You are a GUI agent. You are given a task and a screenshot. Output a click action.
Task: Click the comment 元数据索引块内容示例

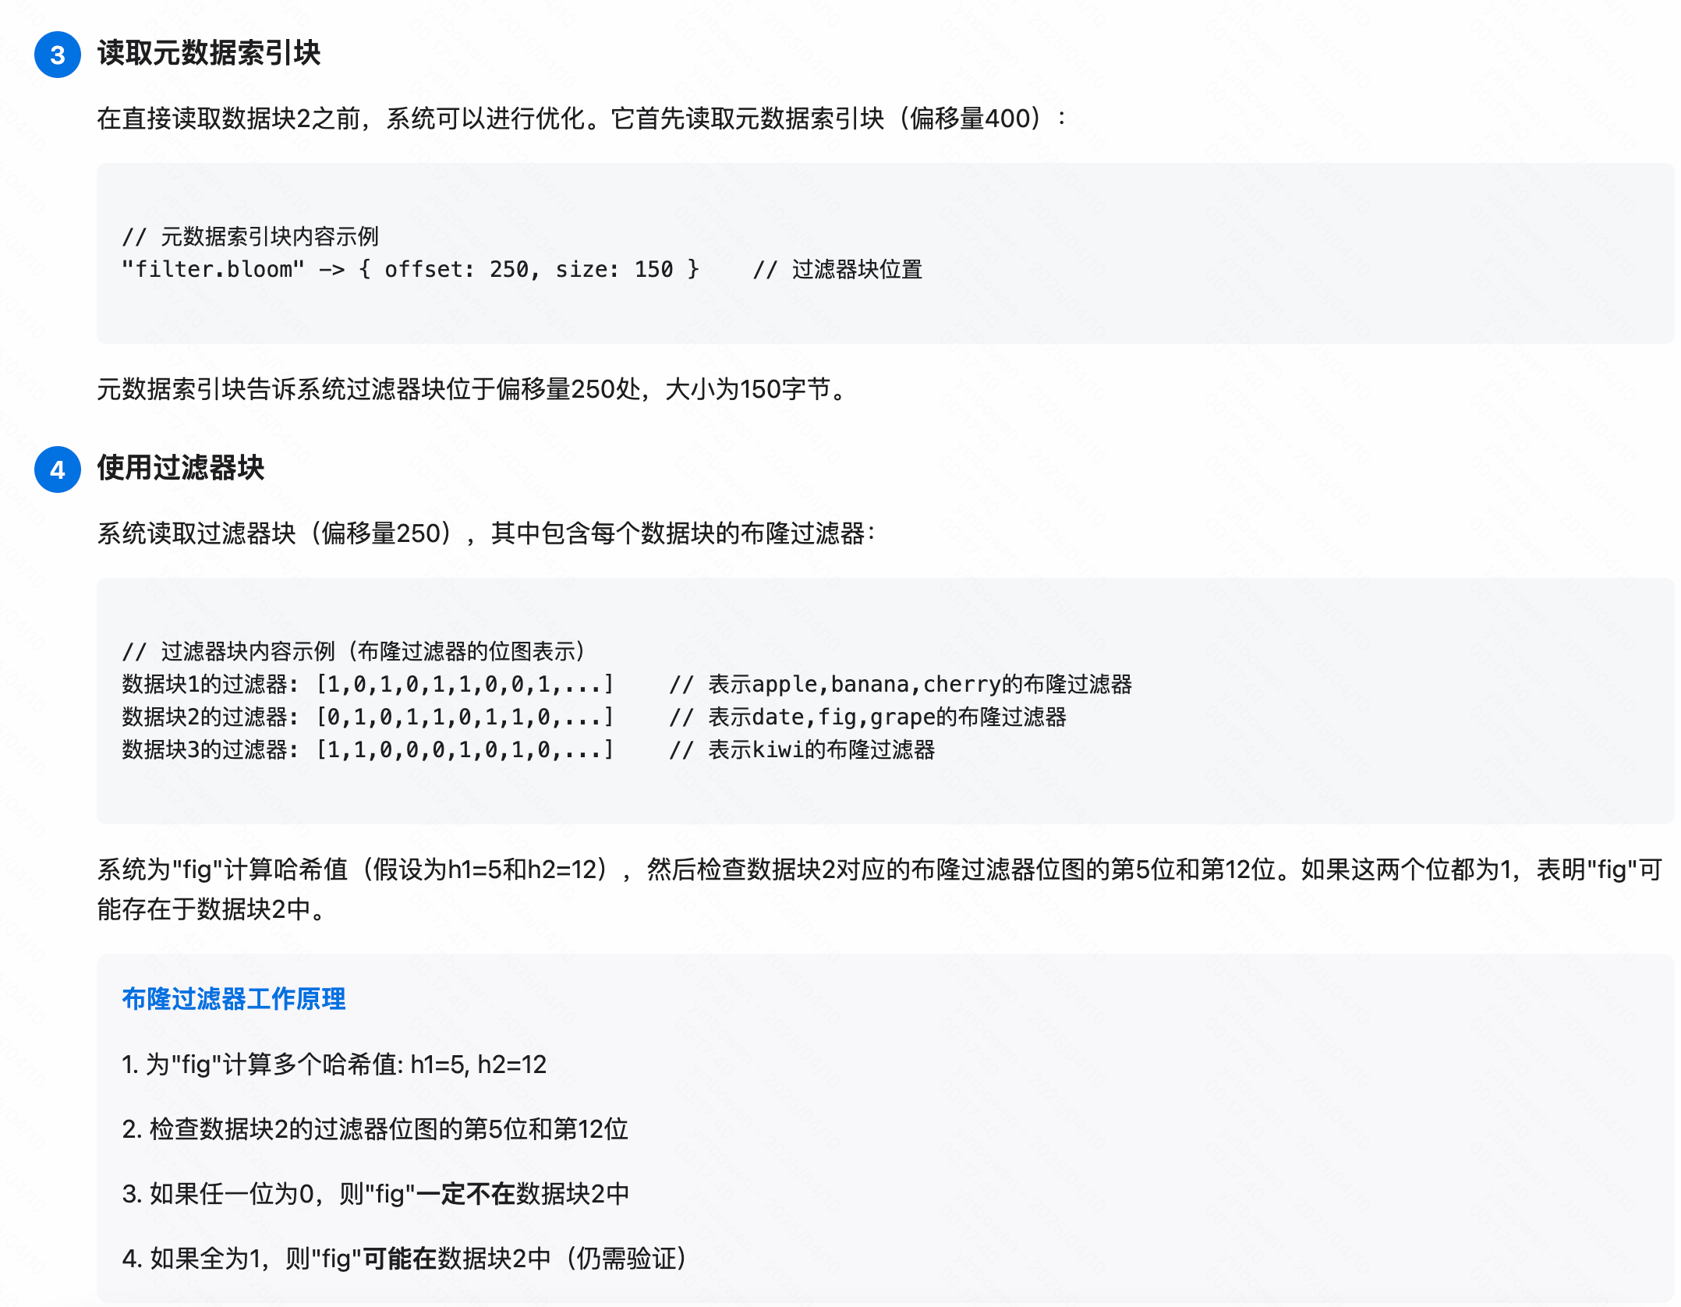click(x=251, y=236)
